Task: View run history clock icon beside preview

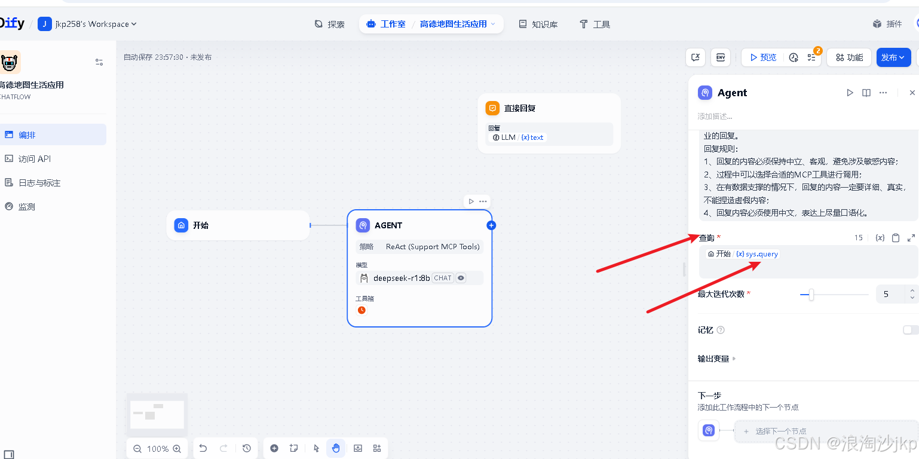Action: click(794, 57)
